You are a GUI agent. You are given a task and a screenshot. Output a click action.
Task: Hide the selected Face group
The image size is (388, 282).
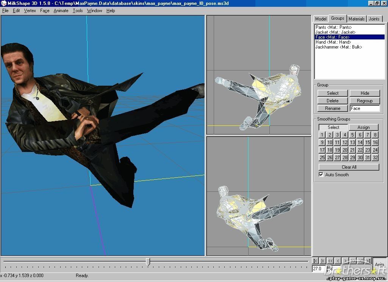(x=365, y=93)
